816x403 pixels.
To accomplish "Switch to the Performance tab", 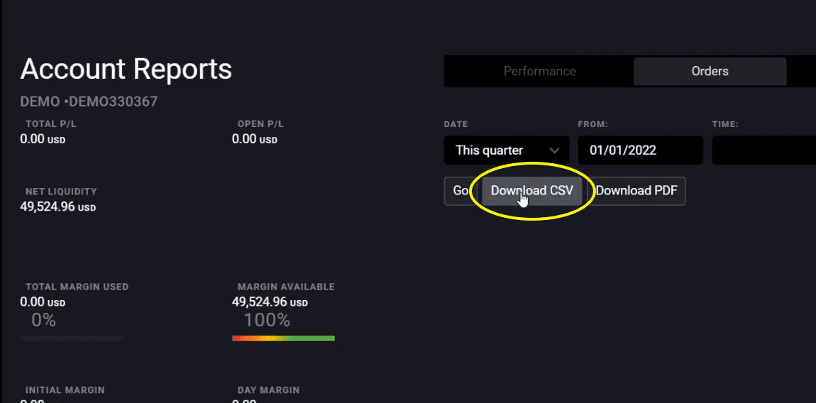I will pyautogui.click(x=539, y=71).
